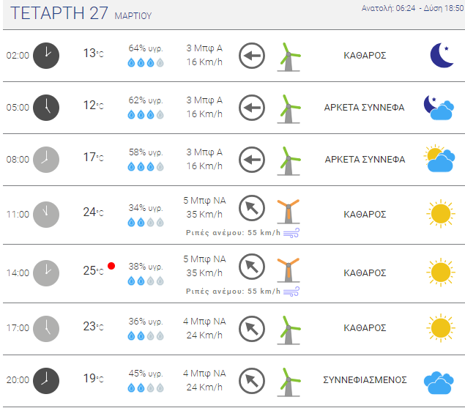
Task: Click the dark clock icon at 05:00
Action: pos(46,107)
